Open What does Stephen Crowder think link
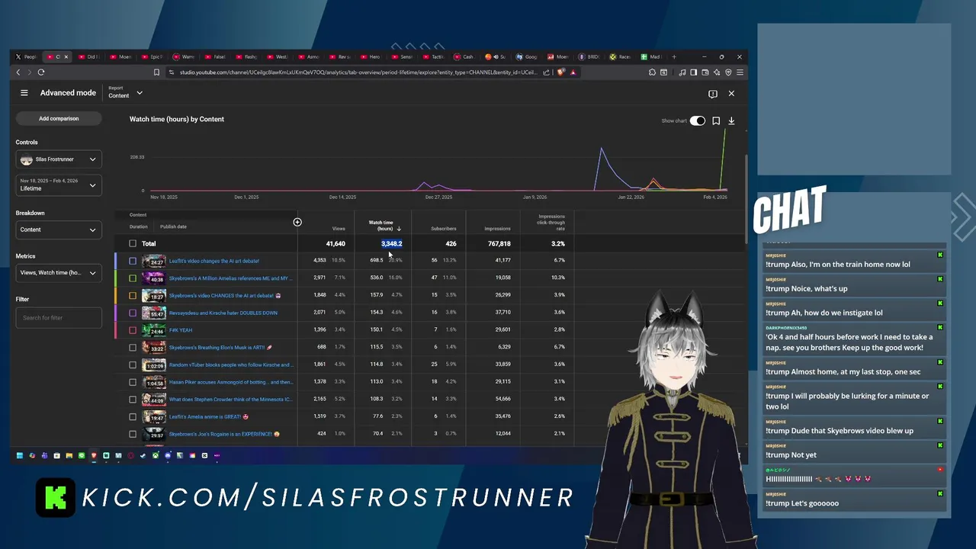The height and width of the screenshot is (549, 976). [230, 400]
